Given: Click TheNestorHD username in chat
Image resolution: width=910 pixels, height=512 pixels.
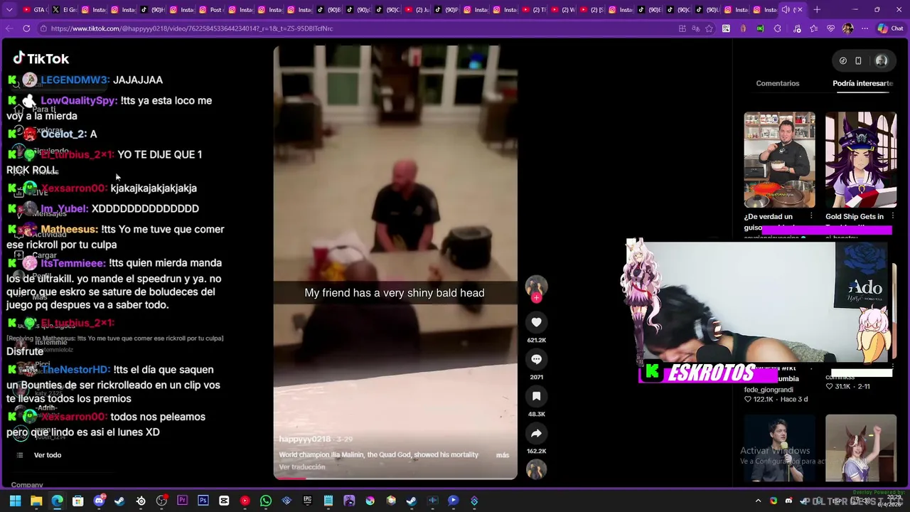Looking at the screenshot, I should [x=75, y=370].
